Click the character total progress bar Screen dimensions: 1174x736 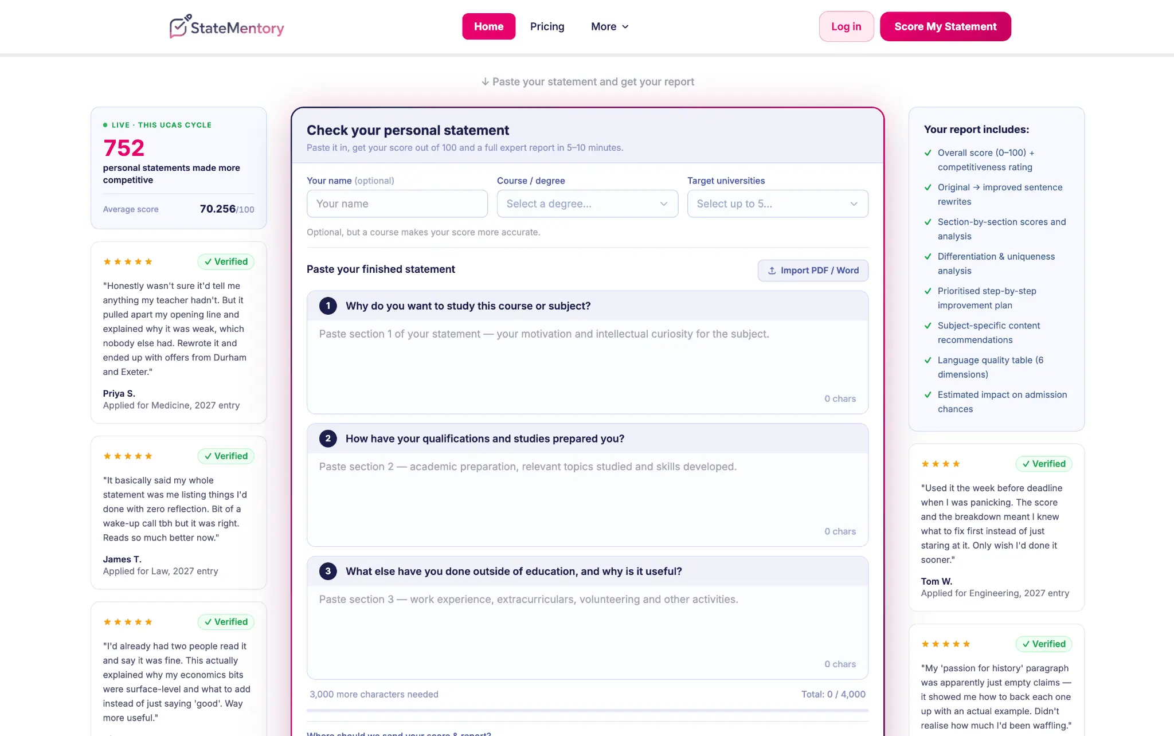[587, 710]
